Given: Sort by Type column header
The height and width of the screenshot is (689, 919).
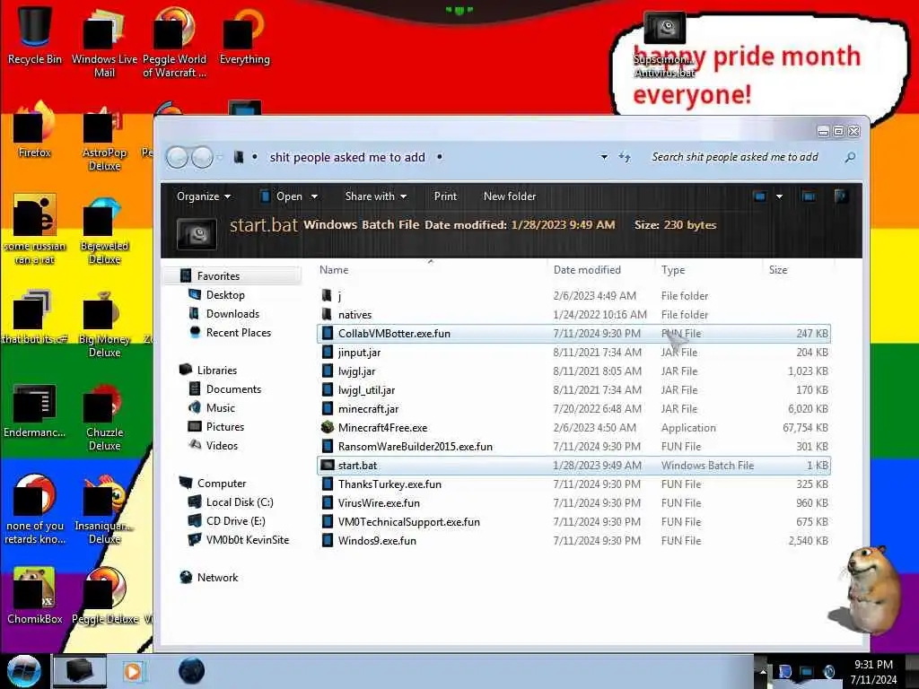Looking at the screenshot, I should 673,270.
